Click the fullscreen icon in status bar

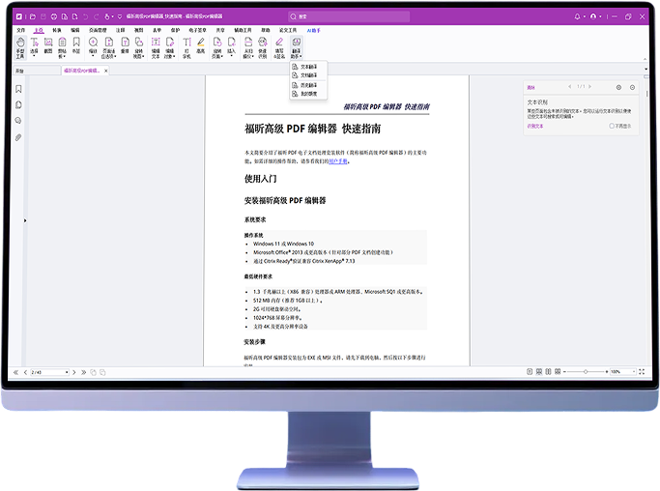(642, 372)
